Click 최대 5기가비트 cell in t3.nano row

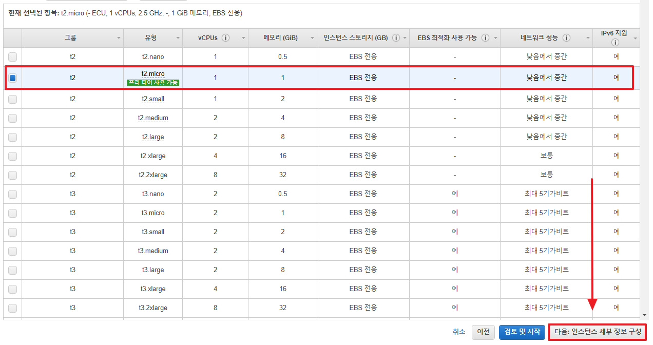pos(546,194)
